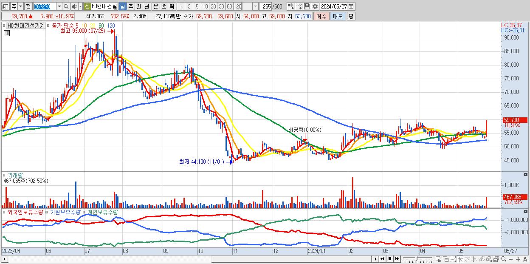Click the chart zoom slider handle
This screenshot has height=264, width=530.
(417, 258)
